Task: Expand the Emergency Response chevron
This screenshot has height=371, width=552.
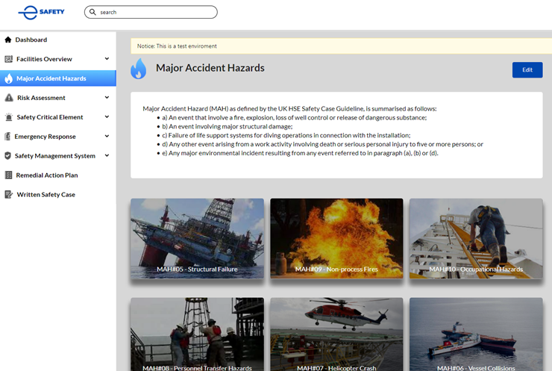Action: point(107,137)
